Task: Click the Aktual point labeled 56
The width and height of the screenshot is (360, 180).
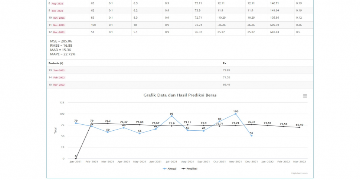Action: [x=140, y=133]
